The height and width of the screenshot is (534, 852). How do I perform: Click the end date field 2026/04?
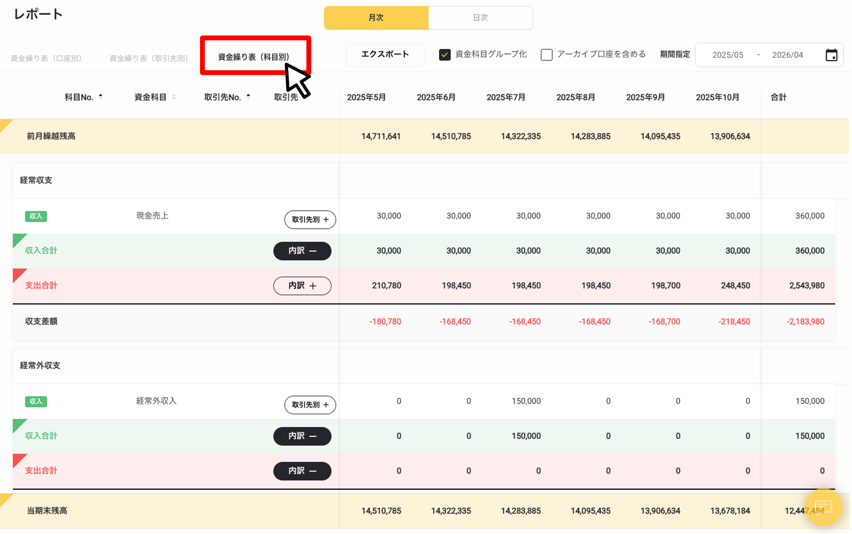click(788, 54)
